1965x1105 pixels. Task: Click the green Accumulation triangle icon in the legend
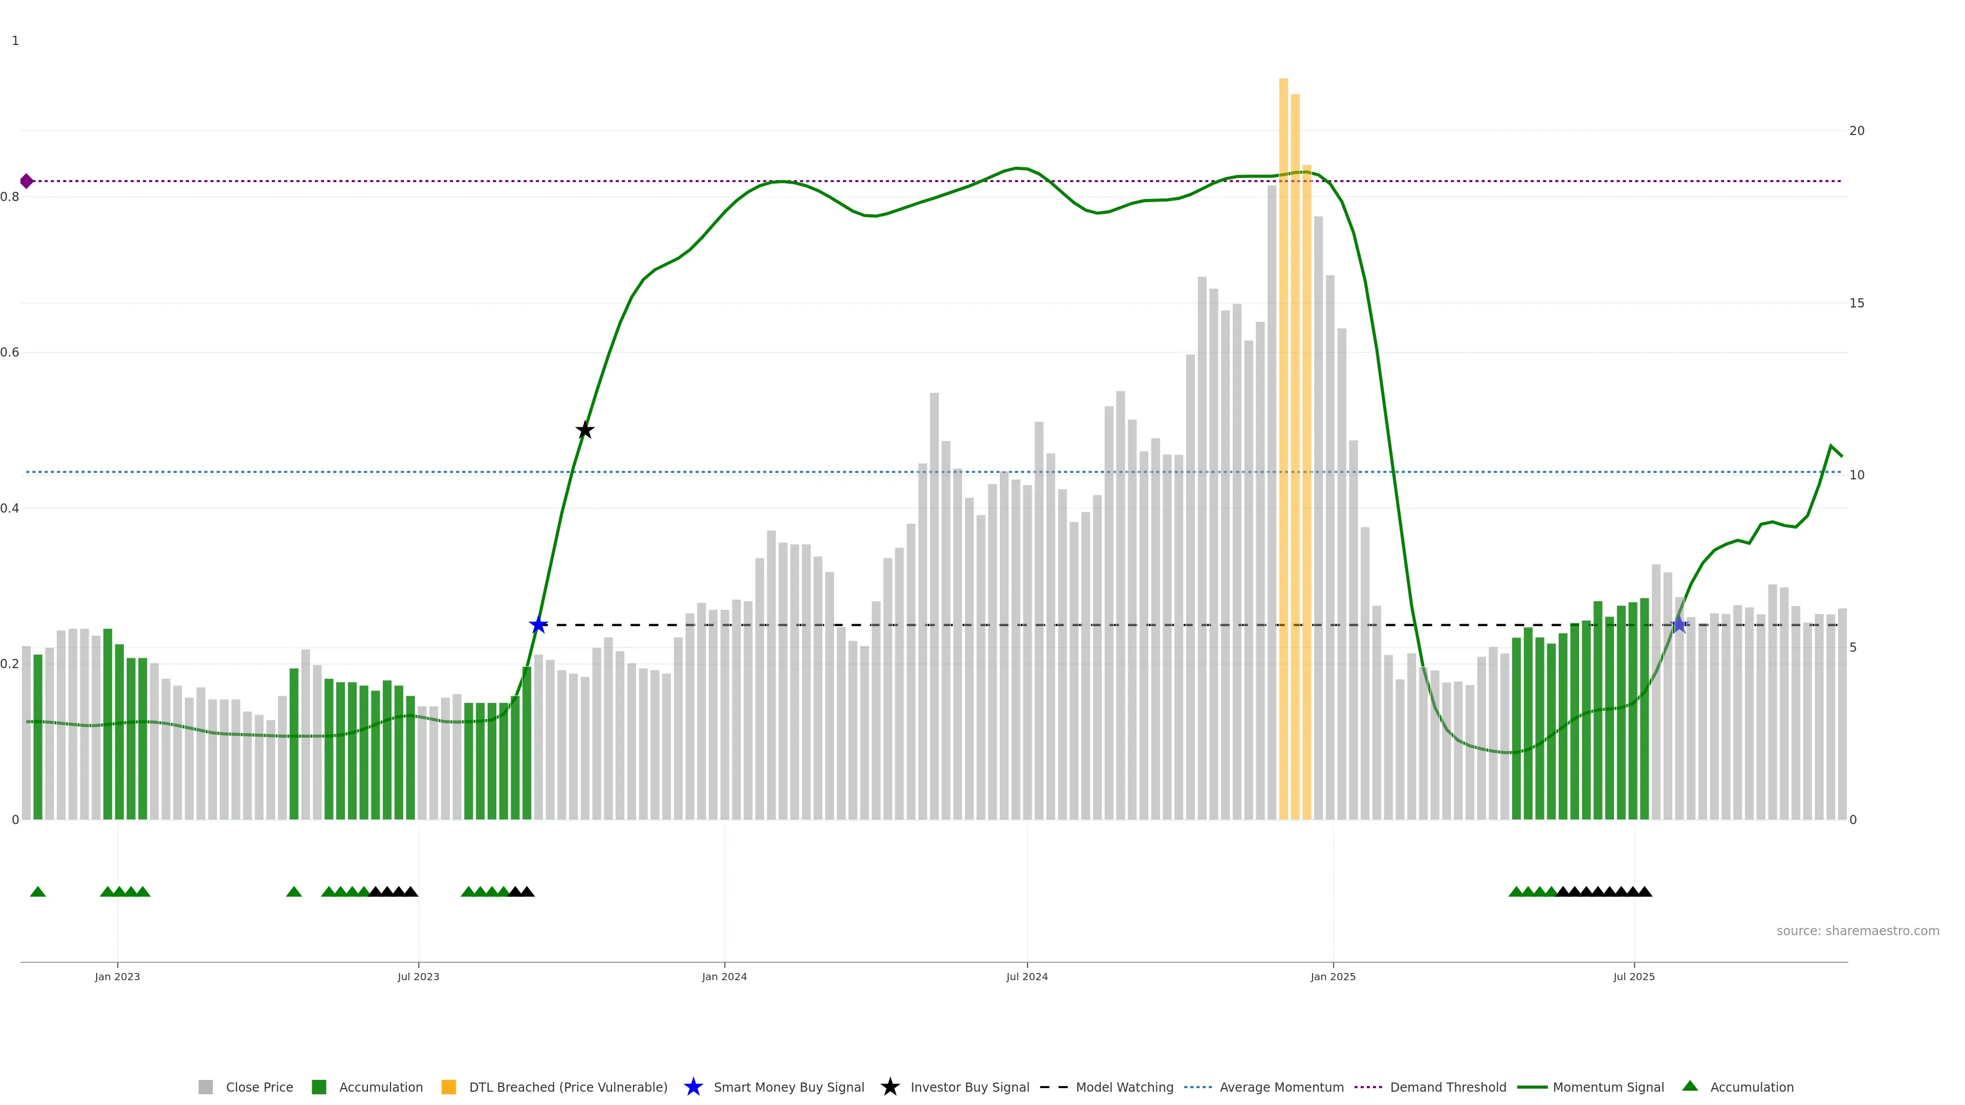(1690, 1086)
